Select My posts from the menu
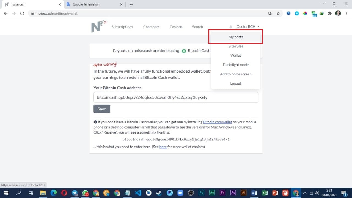Image resolution: width=352 pixels, height=198 pixels. tap(236, 37)
